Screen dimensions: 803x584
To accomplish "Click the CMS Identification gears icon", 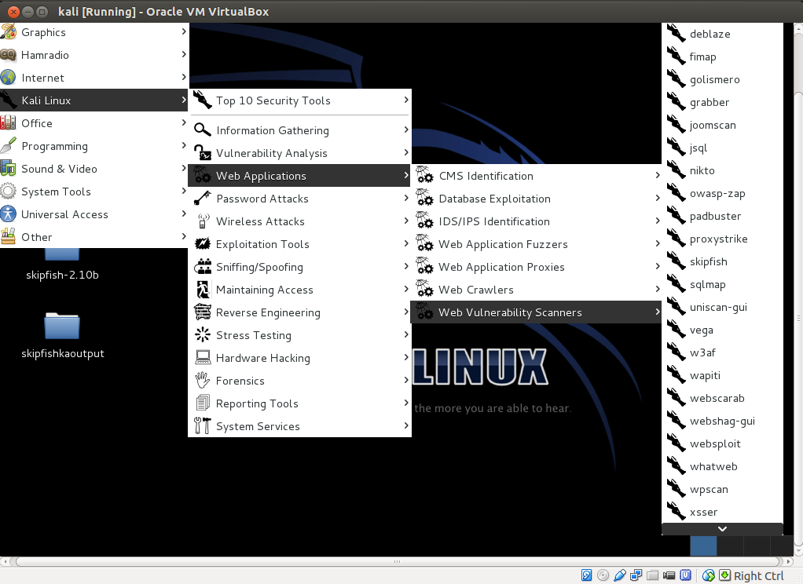I will pyautogui.click(x=424, y=176).
